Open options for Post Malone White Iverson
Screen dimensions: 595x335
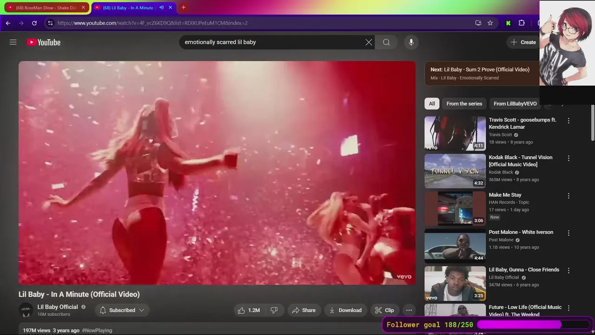[x=569, y=233]
